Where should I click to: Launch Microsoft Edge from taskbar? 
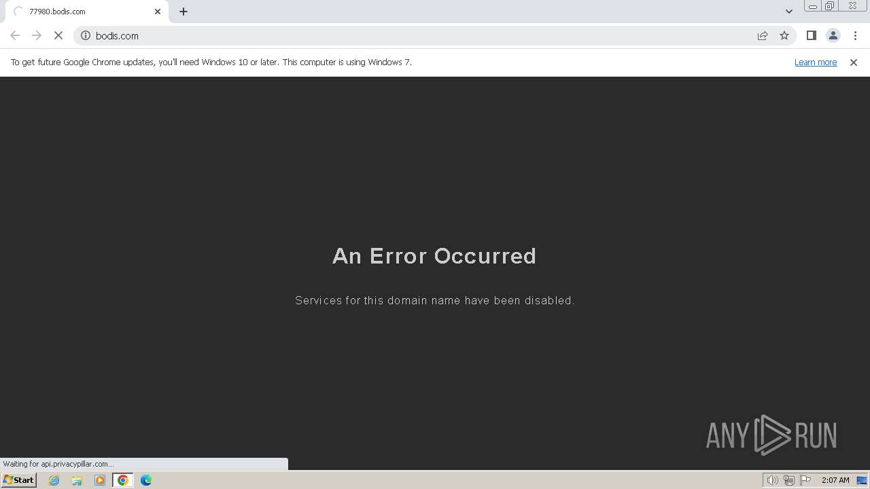click(x=146, y=480)
